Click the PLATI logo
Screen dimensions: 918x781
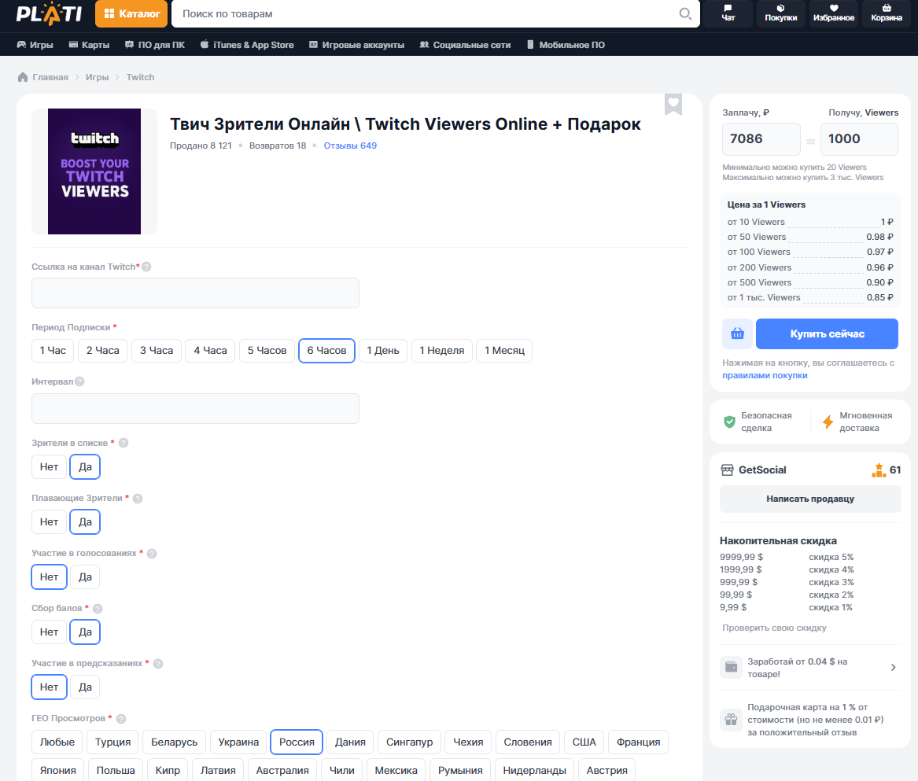click(50, 13)
